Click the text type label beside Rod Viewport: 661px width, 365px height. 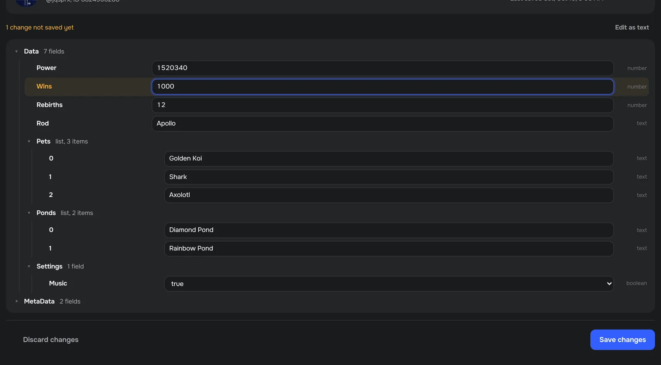coord(642,123)
